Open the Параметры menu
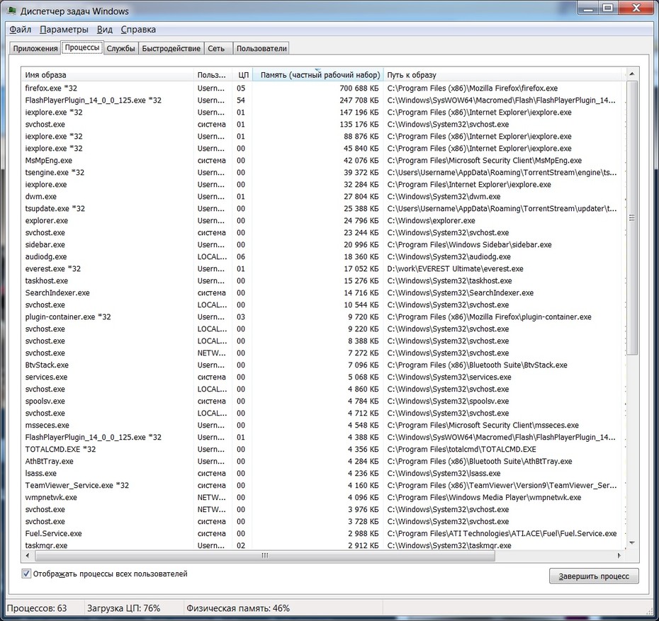The height and width of the screenshot is (621, 659). click(64, 30)
